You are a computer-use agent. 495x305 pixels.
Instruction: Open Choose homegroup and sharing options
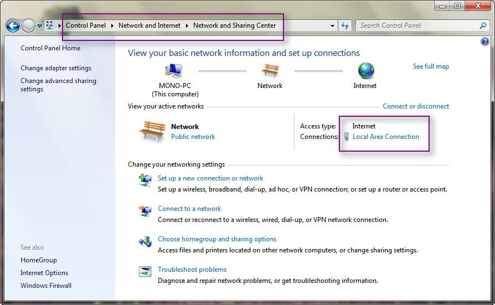point(217,239)
